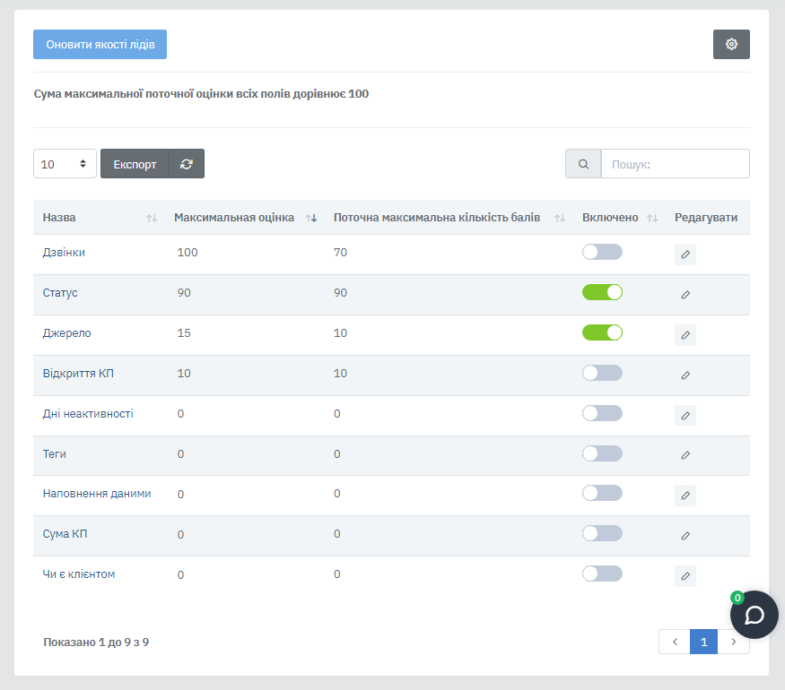Click pencil icon for Теги row
Image resolution: width=785 pixels, height=690 pixels.
[x=685, y=455]
